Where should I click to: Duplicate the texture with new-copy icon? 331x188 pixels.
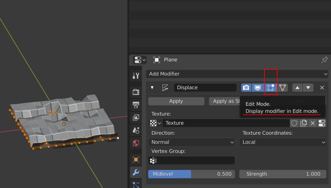303,123
